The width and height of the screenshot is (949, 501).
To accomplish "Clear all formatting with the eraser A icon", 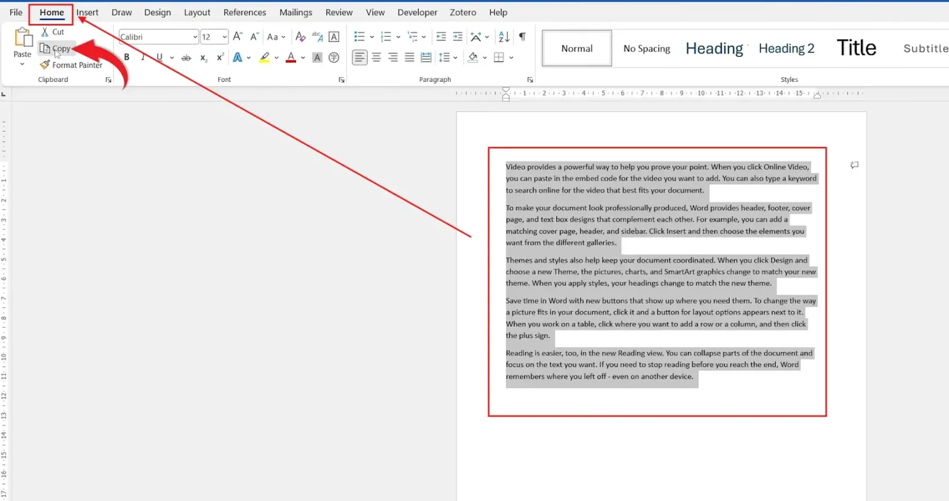I will point(301,37).
